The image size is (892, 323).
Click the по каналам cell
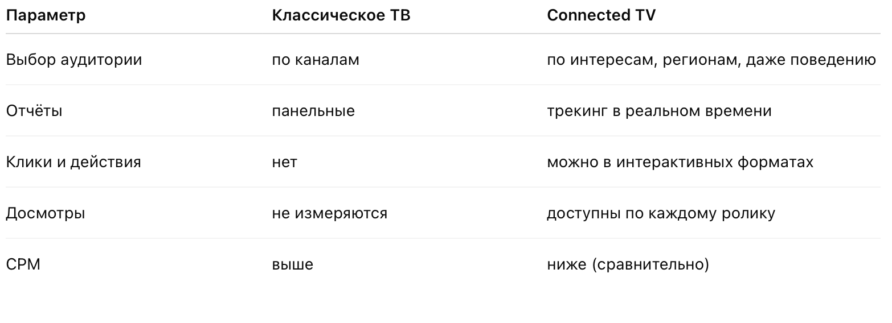(x=316, y=60)
